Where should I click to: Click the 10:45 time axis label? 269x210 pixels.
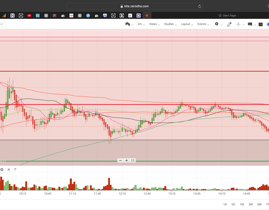click(48, 194)
